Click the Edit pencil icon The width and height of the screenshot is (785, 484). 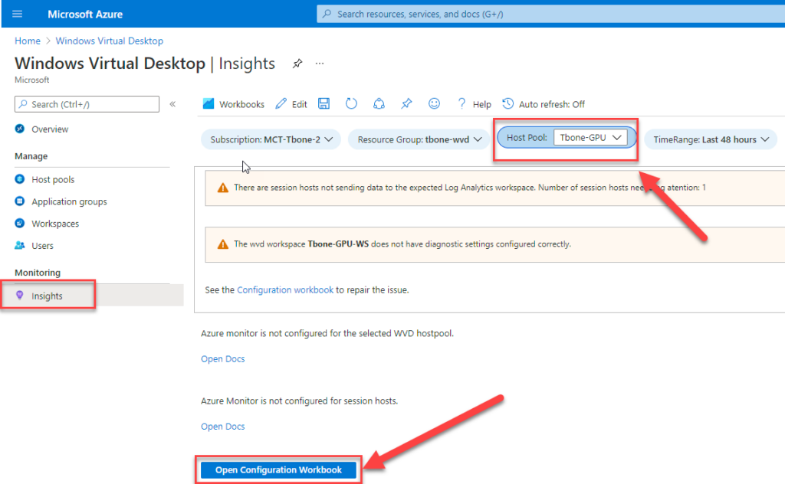click(281, 103)
